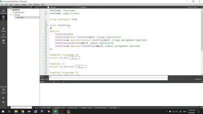Click the warning filter icon in Issues pane
The height and width of the screenshot is (114, 203).
coord(61,82)
